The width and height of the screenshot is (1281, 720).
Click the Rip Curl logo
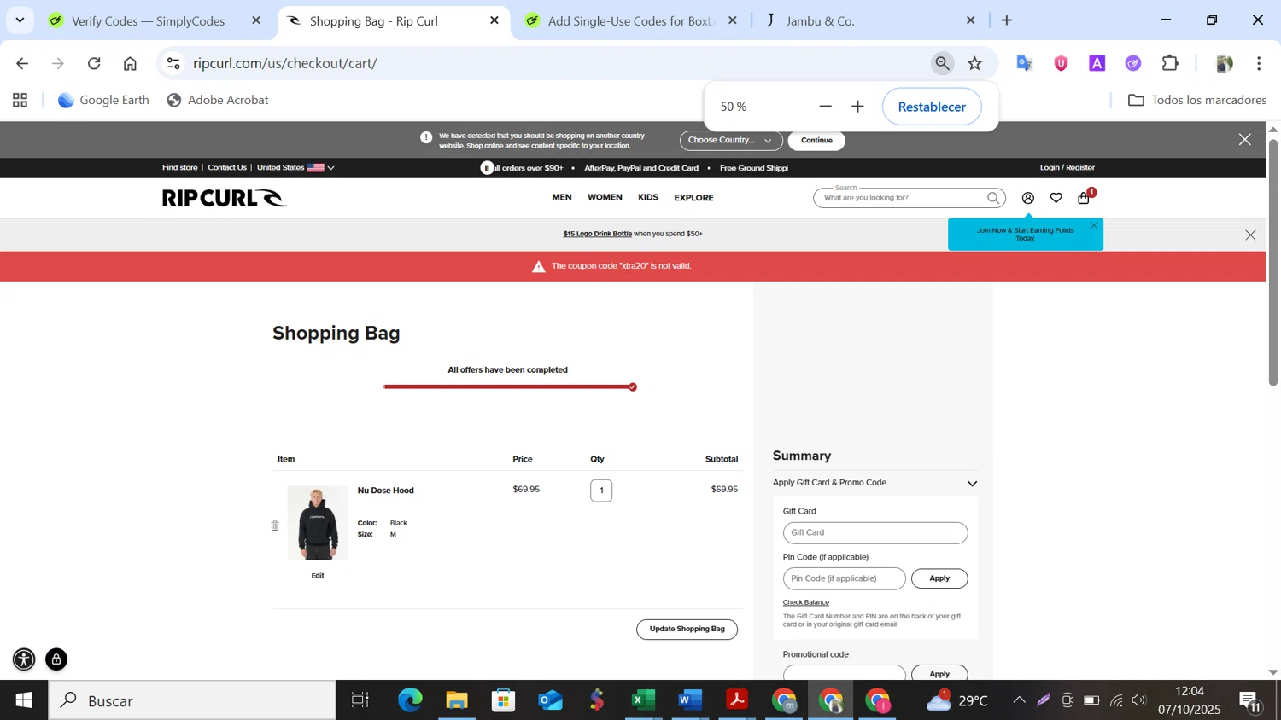(x=225, y=198)
